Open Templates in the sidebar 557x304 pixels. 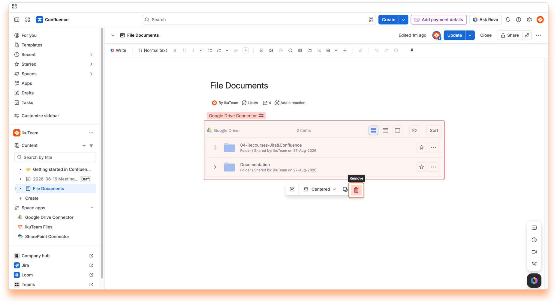click(32, 45)
